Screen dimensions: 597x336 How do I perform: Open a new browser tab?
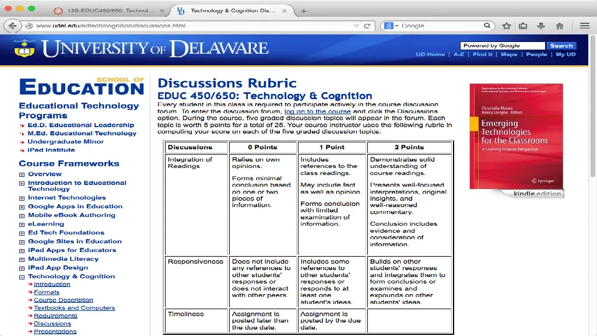(x=304, y=11)
